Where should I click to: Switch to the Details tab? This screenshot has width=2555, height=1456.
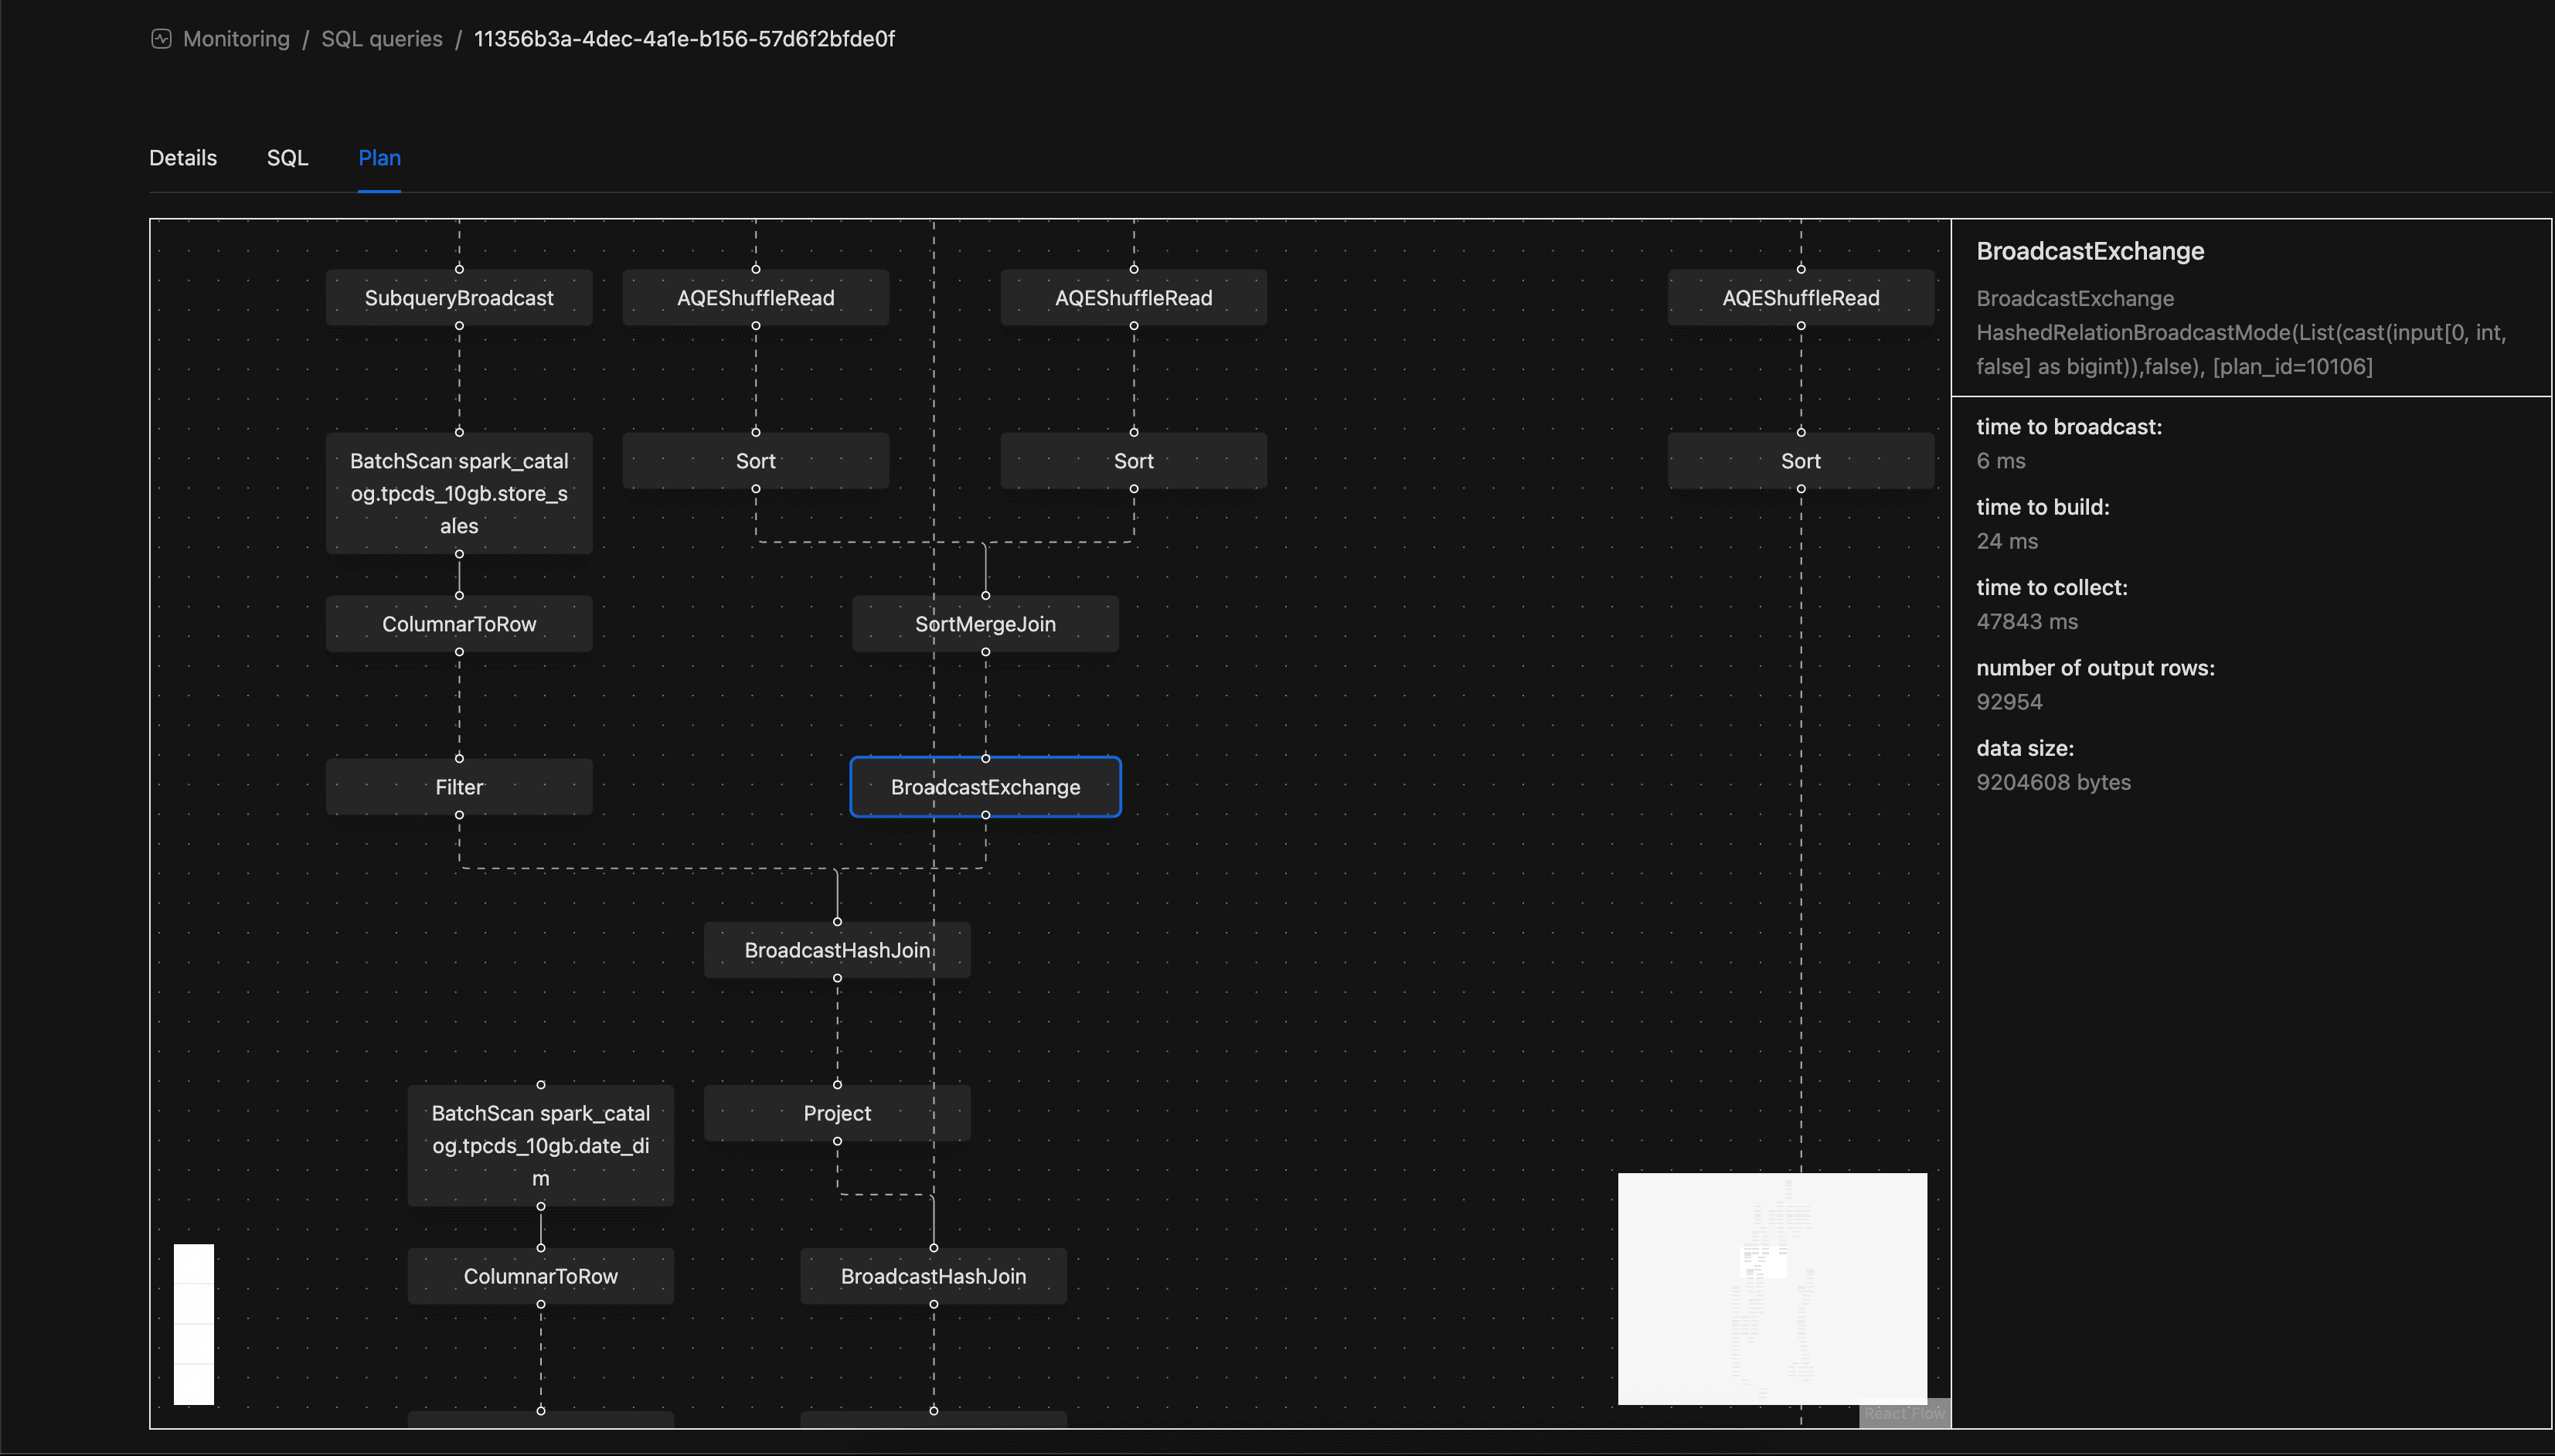coord(183,158)
